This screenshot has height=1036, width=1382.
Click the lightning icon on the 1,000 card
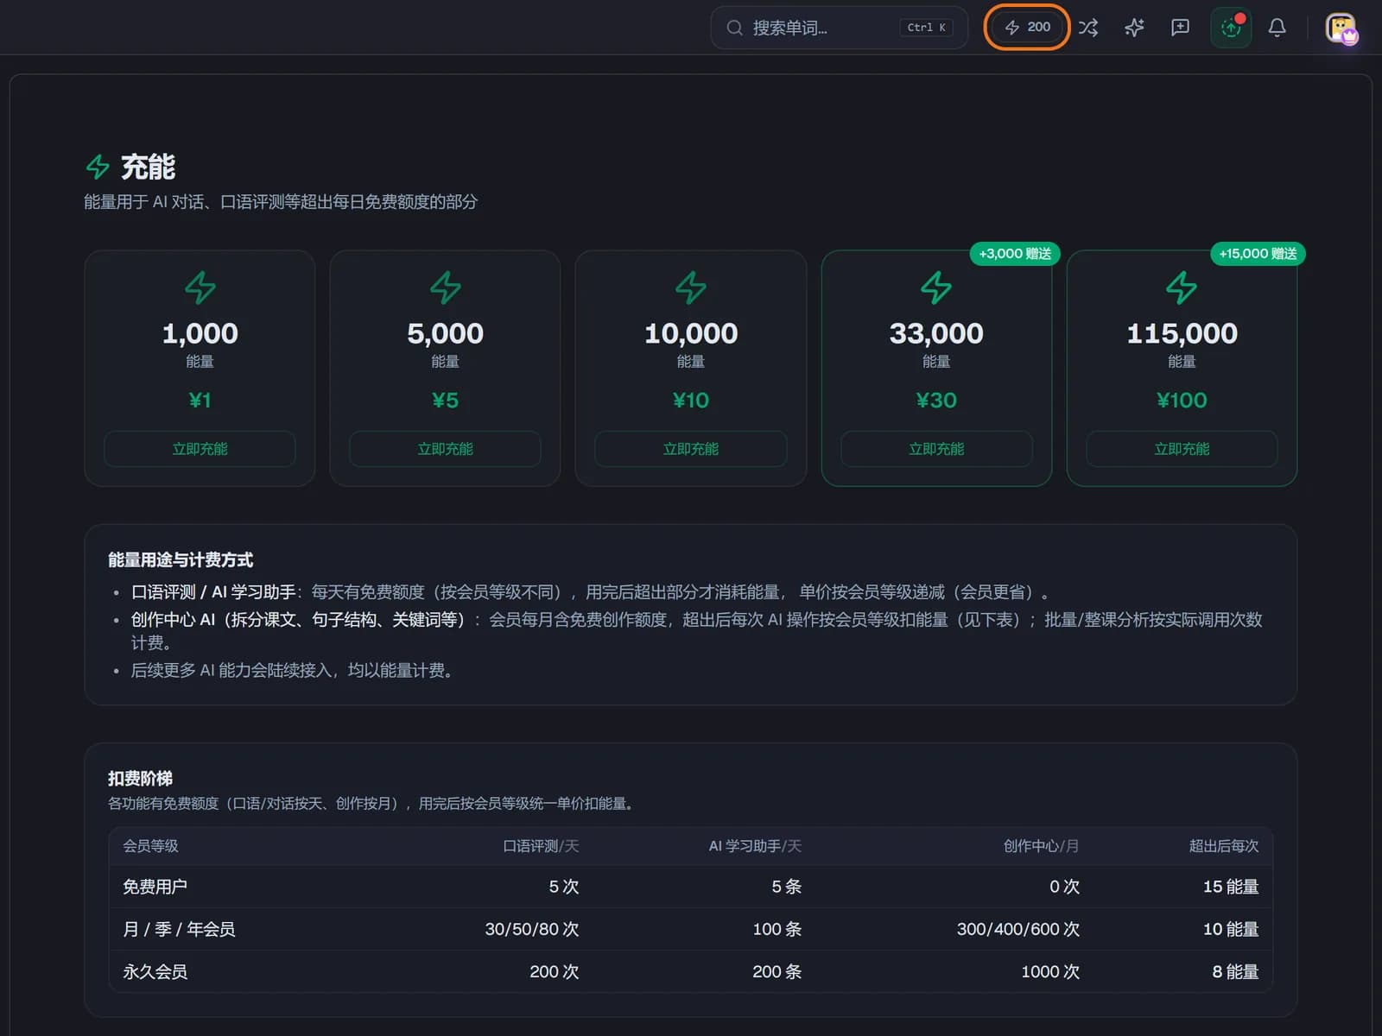pos(200,287)
